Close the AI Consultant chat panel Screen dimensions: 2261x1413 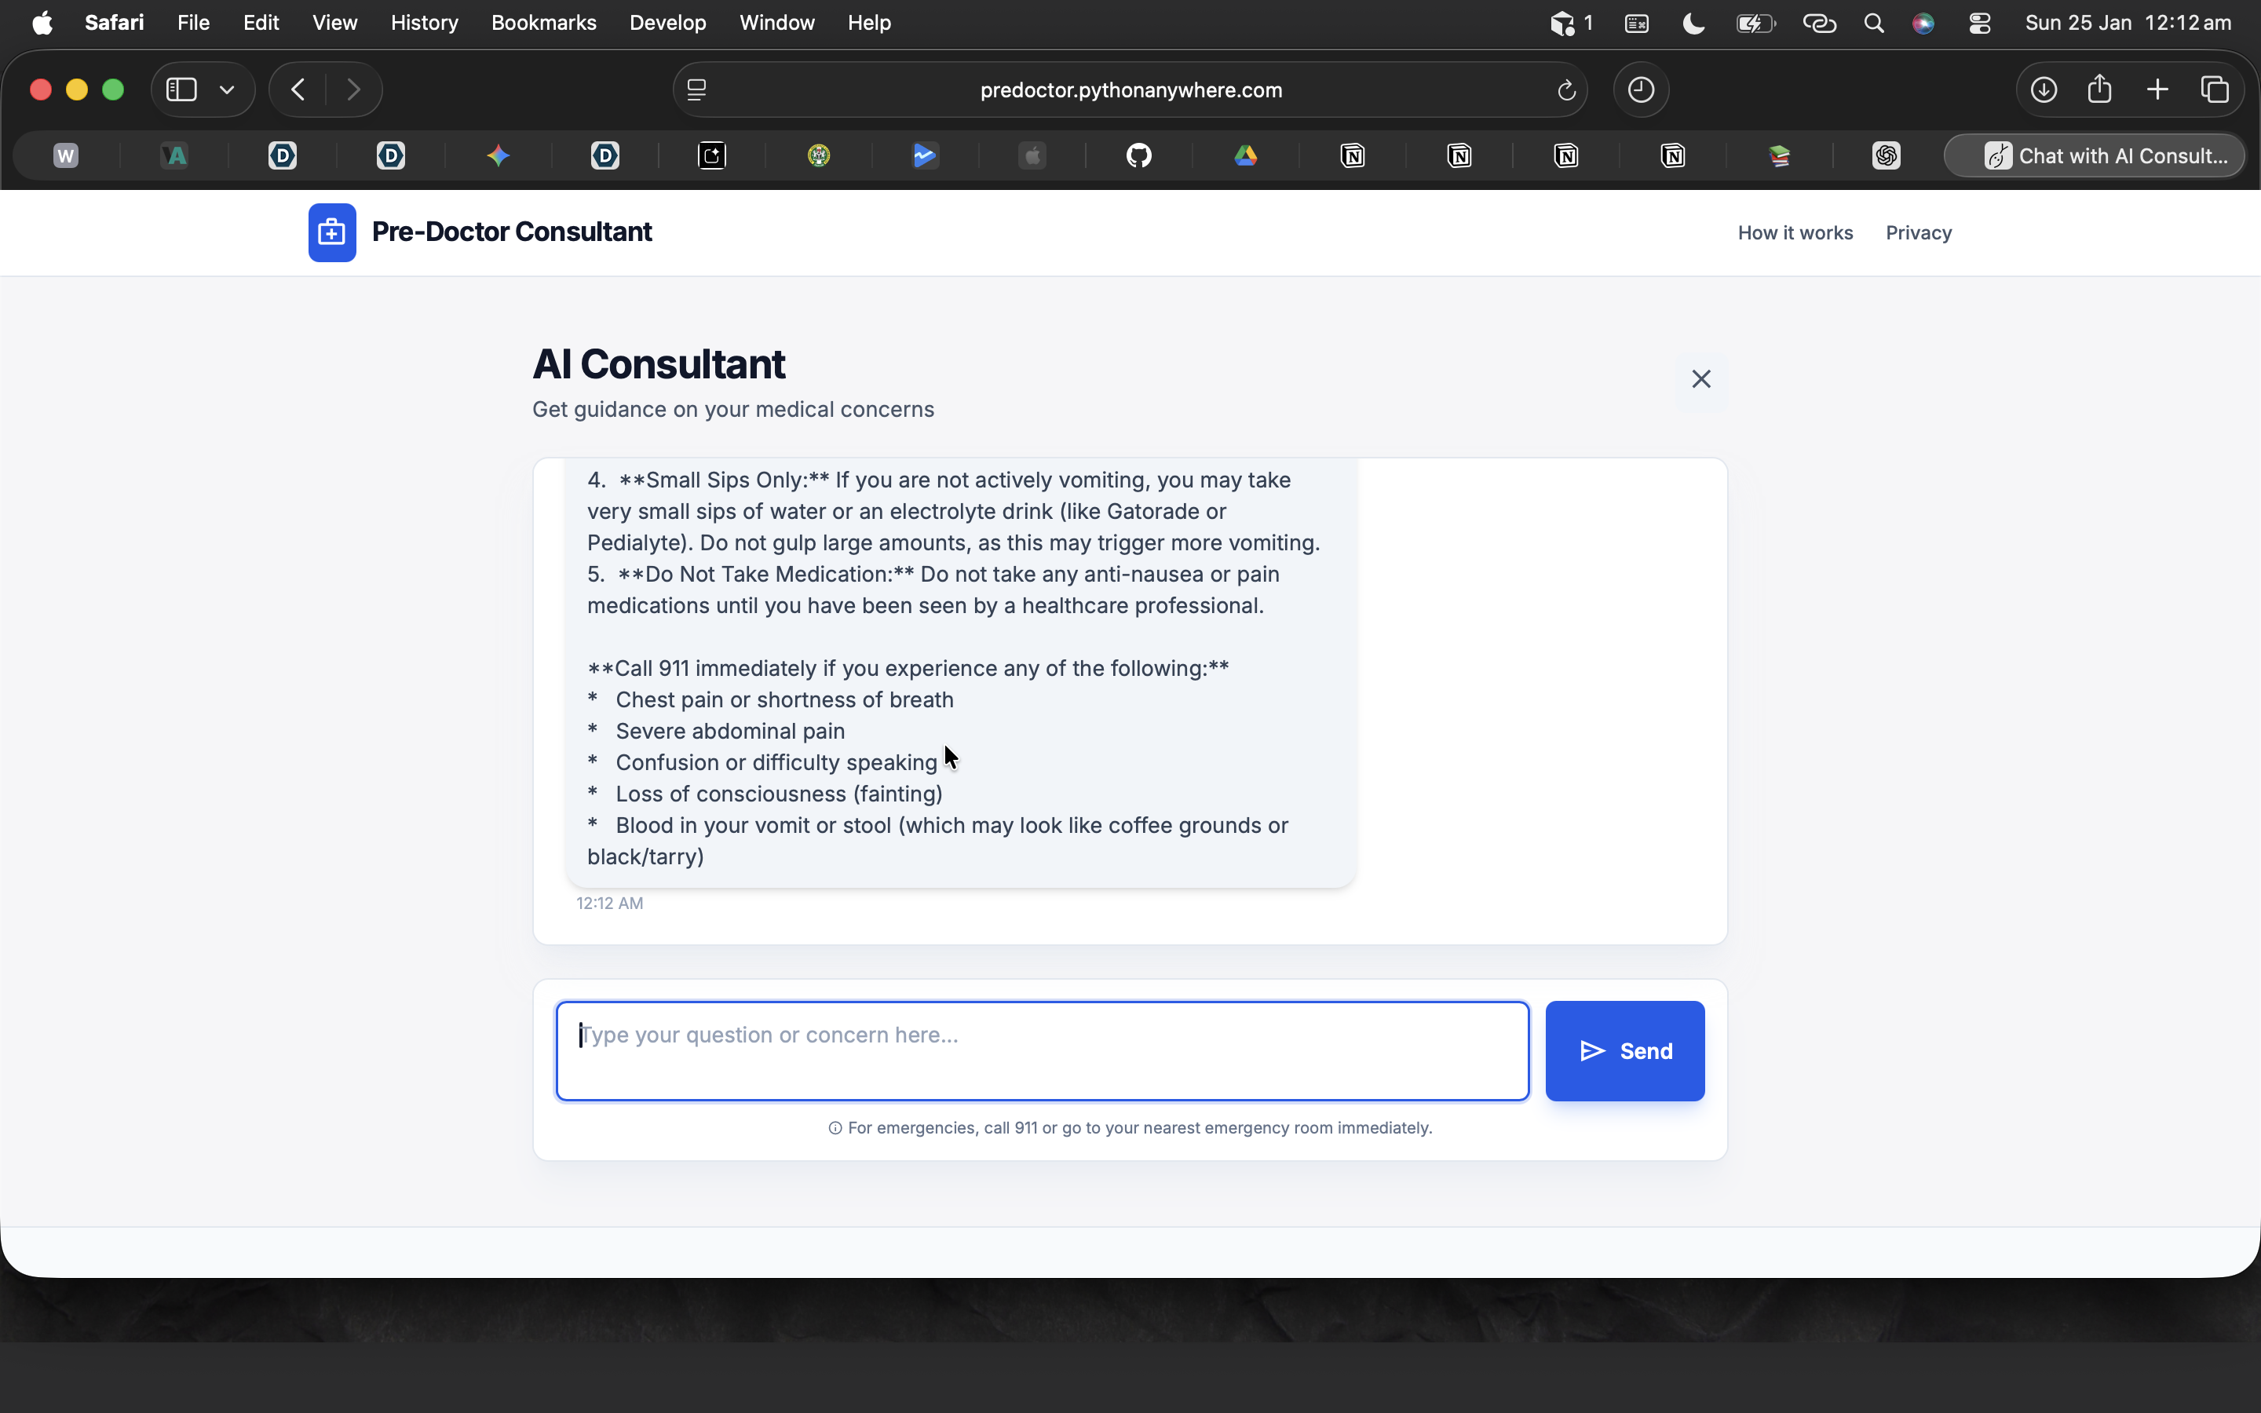point(1700,378)
